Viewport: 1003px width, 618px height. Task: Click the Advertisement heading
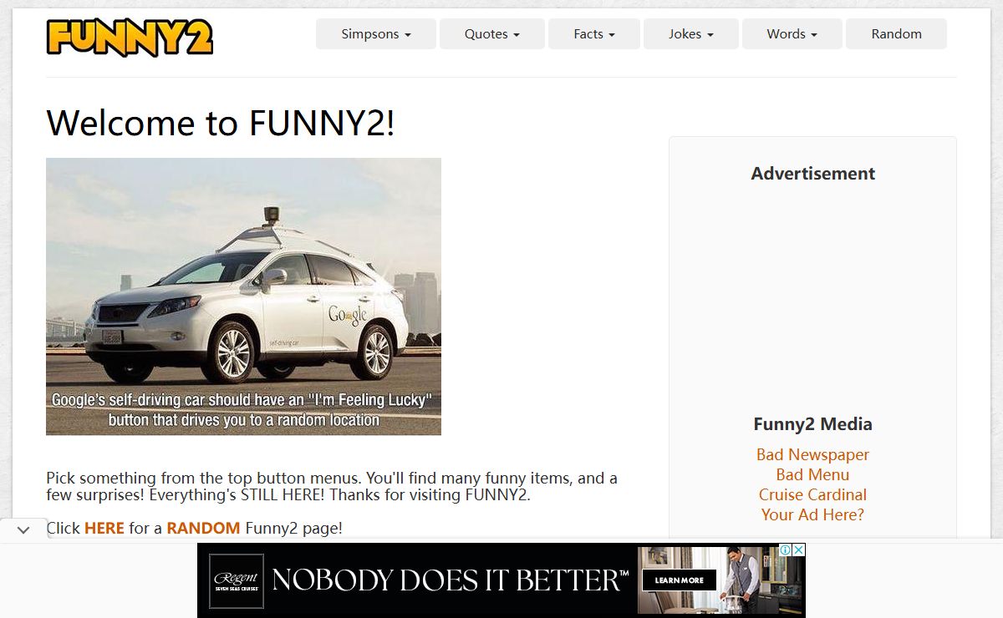(812, 173)
